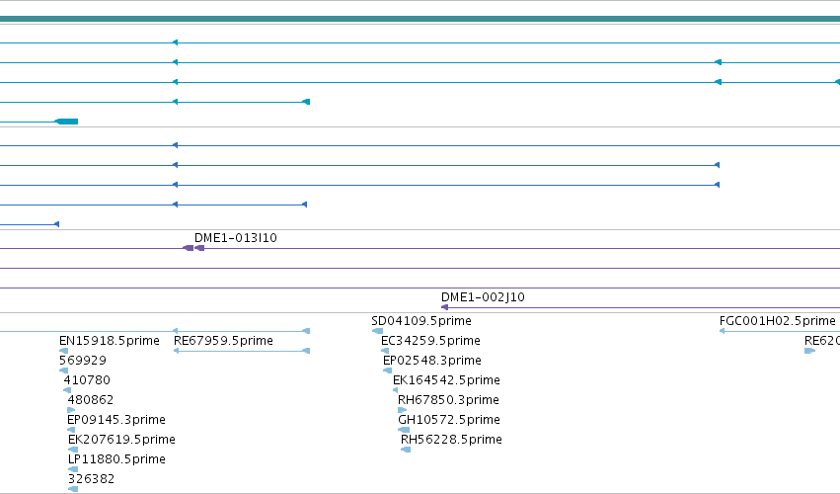Click the EK164542.5prime label
This screenshot has width=840, height=494.
[x=446, y=380]
